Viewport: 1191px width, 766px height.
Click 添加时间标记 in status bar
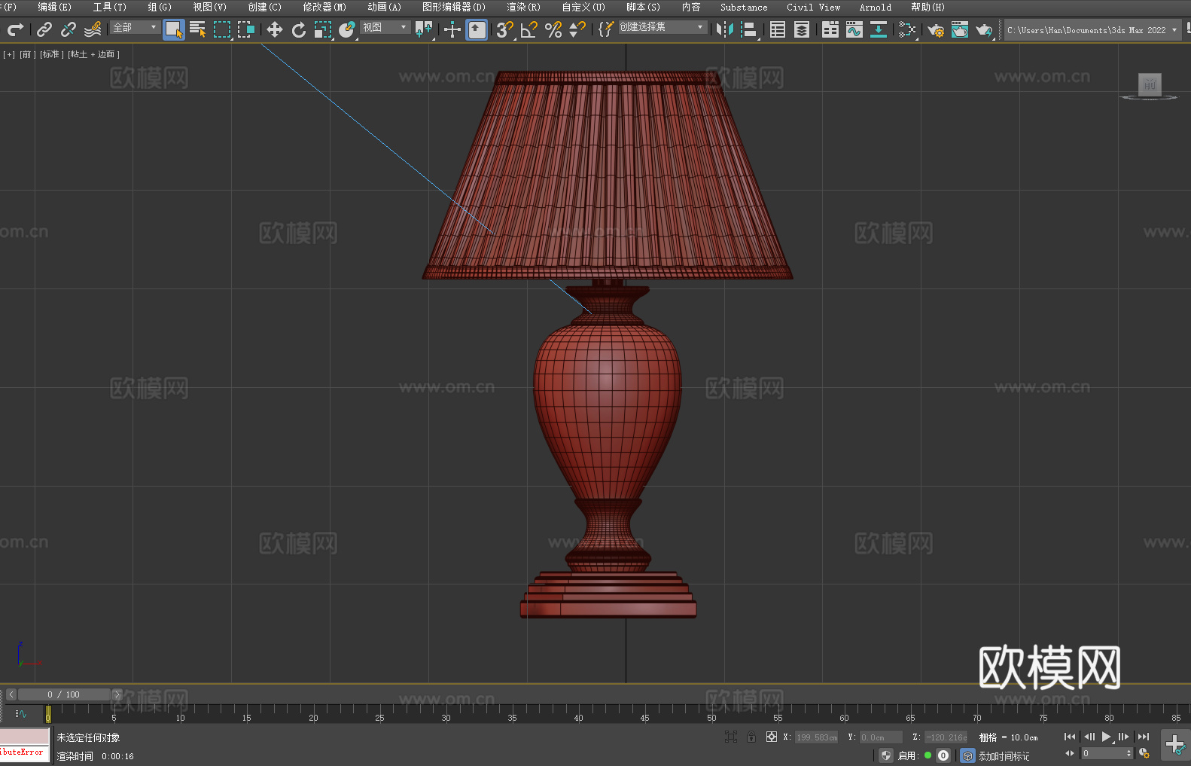tap(1004, 755)
